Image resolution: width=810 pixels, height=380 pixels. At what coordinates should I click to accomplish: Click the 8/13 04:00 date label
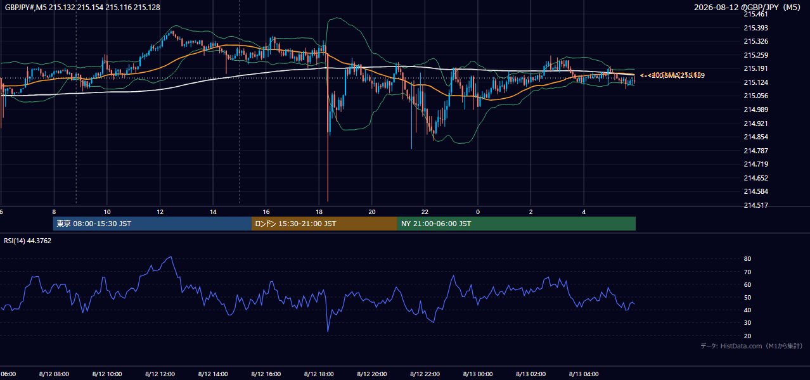[x=584, y=374]
